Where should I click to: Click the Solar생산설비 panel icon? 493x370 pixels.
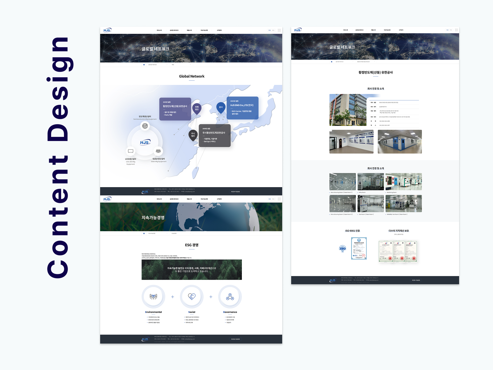pyautogui.click(x=158, y=151)
